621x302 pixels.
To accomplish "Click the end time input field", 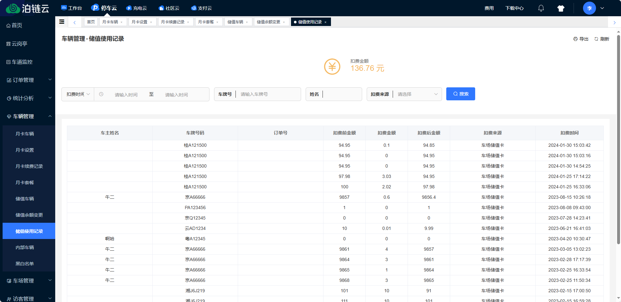I will [177, 94].
